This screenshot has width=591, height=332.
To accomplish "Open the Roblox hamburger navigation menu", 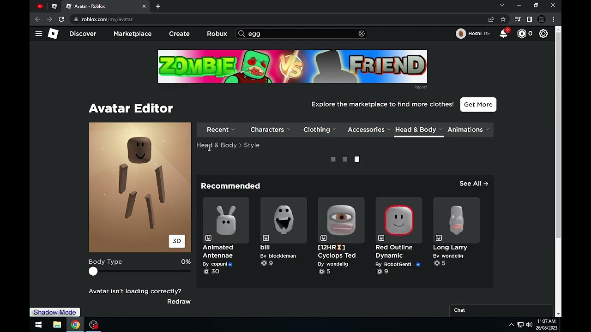I will point(39,34).
